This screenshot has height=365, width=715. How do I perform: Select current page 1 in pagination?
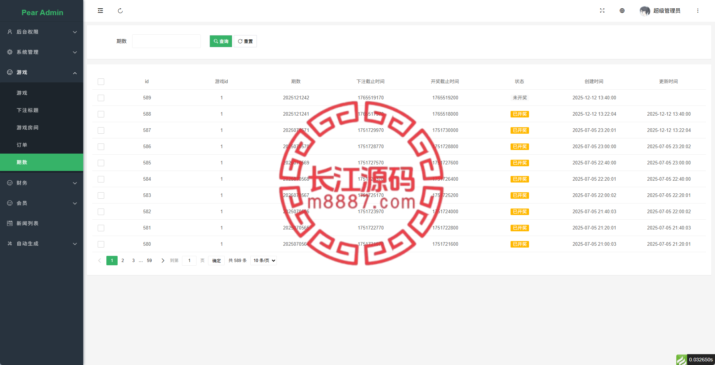pyautogui.click(x=112, y=261)
